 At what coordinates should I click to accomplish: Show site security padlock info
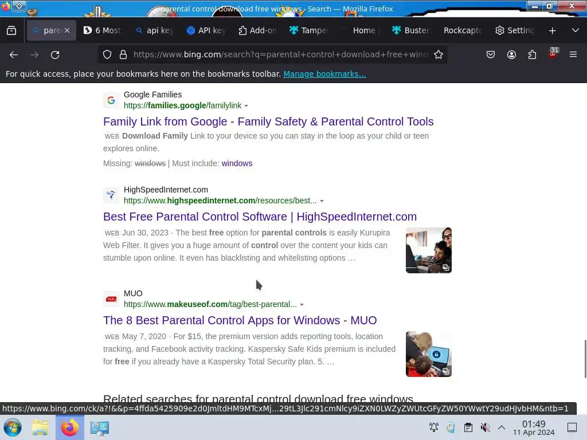tap(123, 54)
